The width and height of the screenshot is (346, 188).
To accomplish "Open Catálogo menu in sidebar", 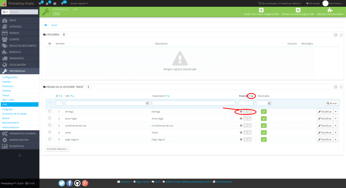I will click(x=20, y=27).
